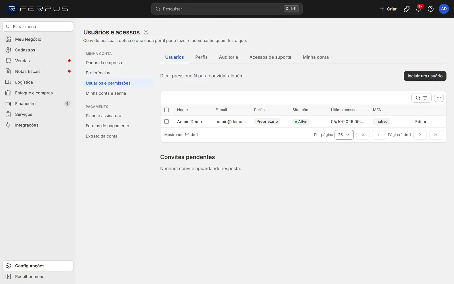This screenshot has height=284, width=454.
Task: Open Financeiro in the sidebar
Action: [38, 104]
